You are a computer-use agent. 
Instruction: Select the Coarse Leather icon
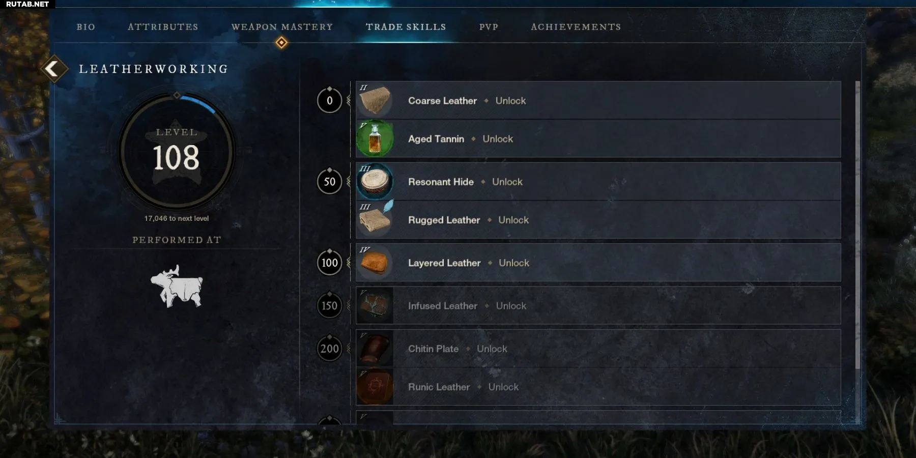tap(375, 100)
